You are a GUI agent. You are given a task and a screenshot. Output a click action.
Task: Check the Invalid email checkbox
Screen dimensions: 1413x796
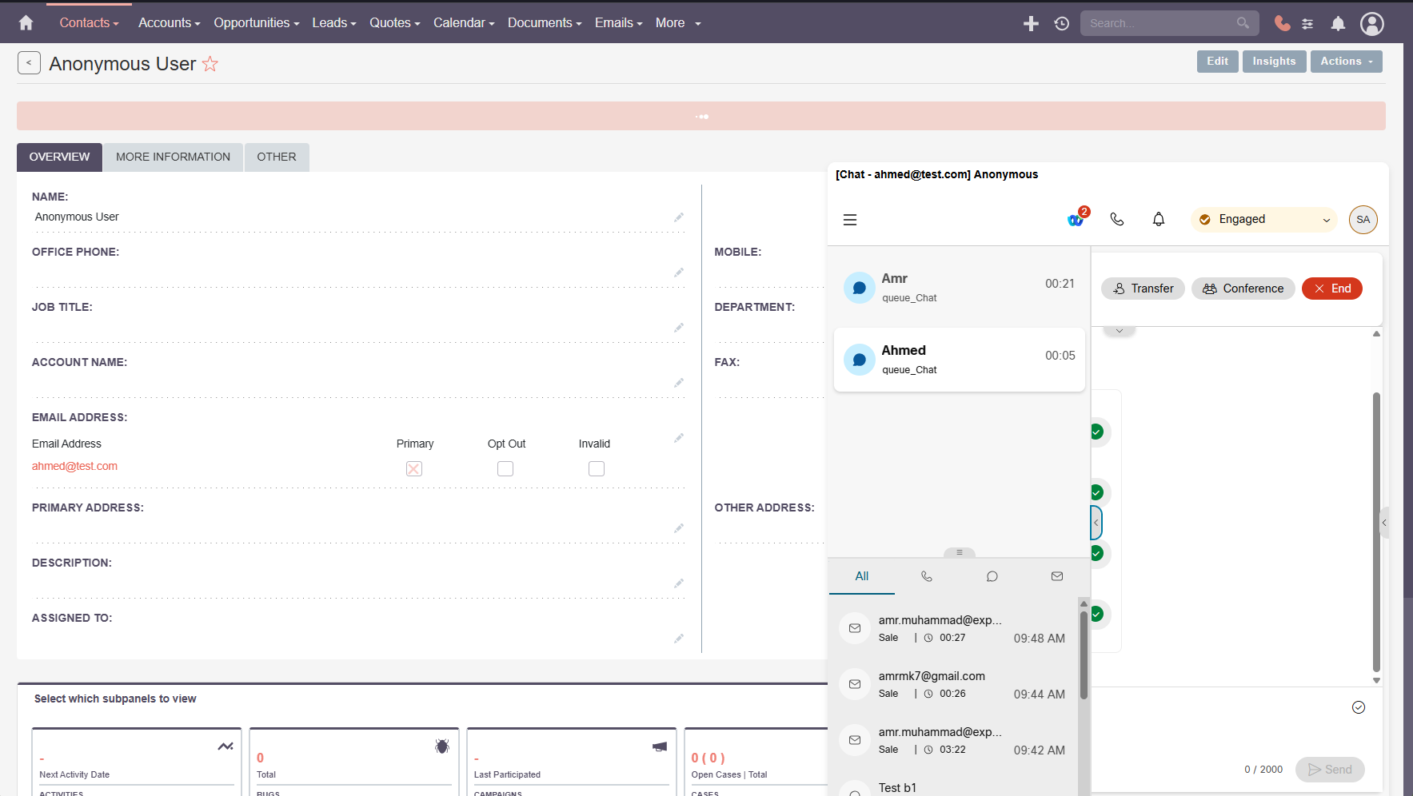coord(597,469)
